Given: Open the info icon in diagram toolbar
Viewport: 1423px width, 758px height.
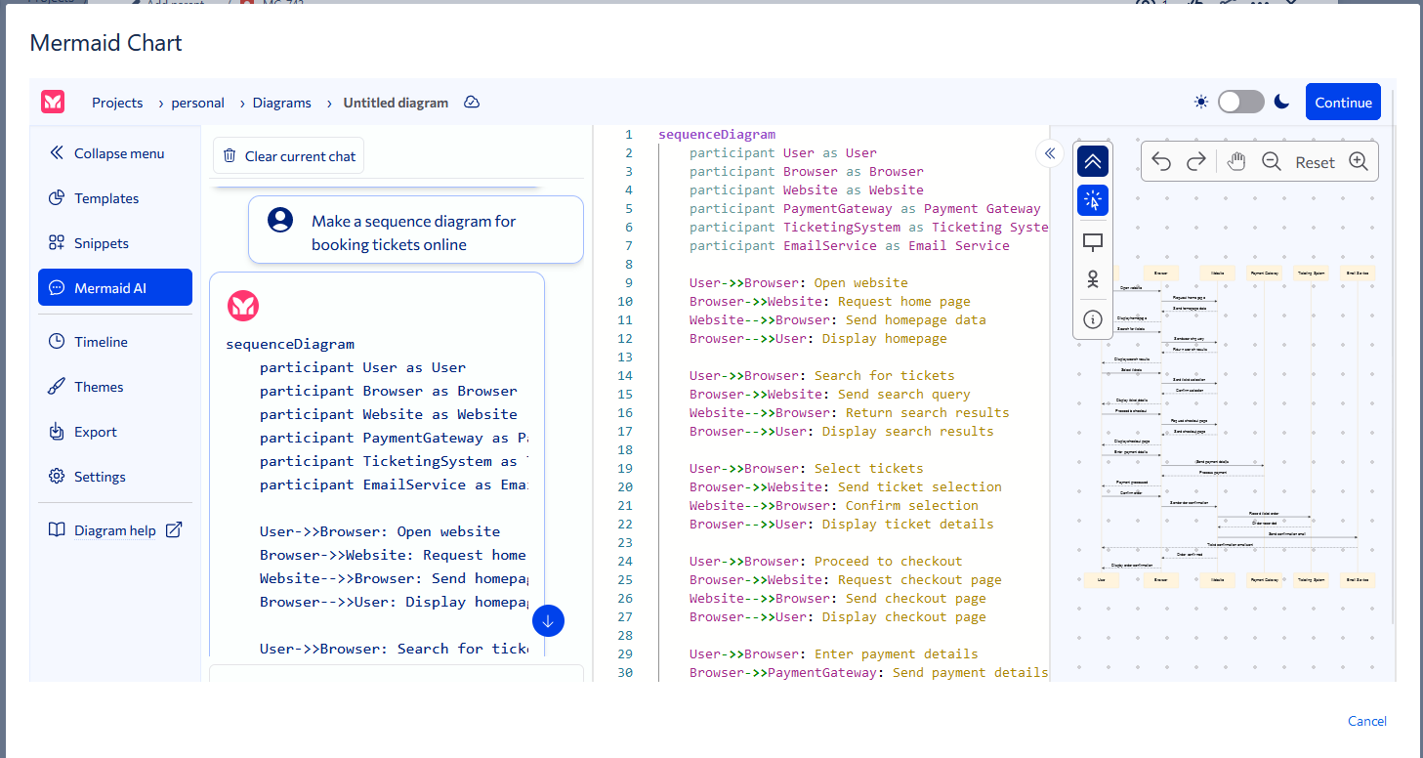Looking at the screenshot, I should 1093,319.
